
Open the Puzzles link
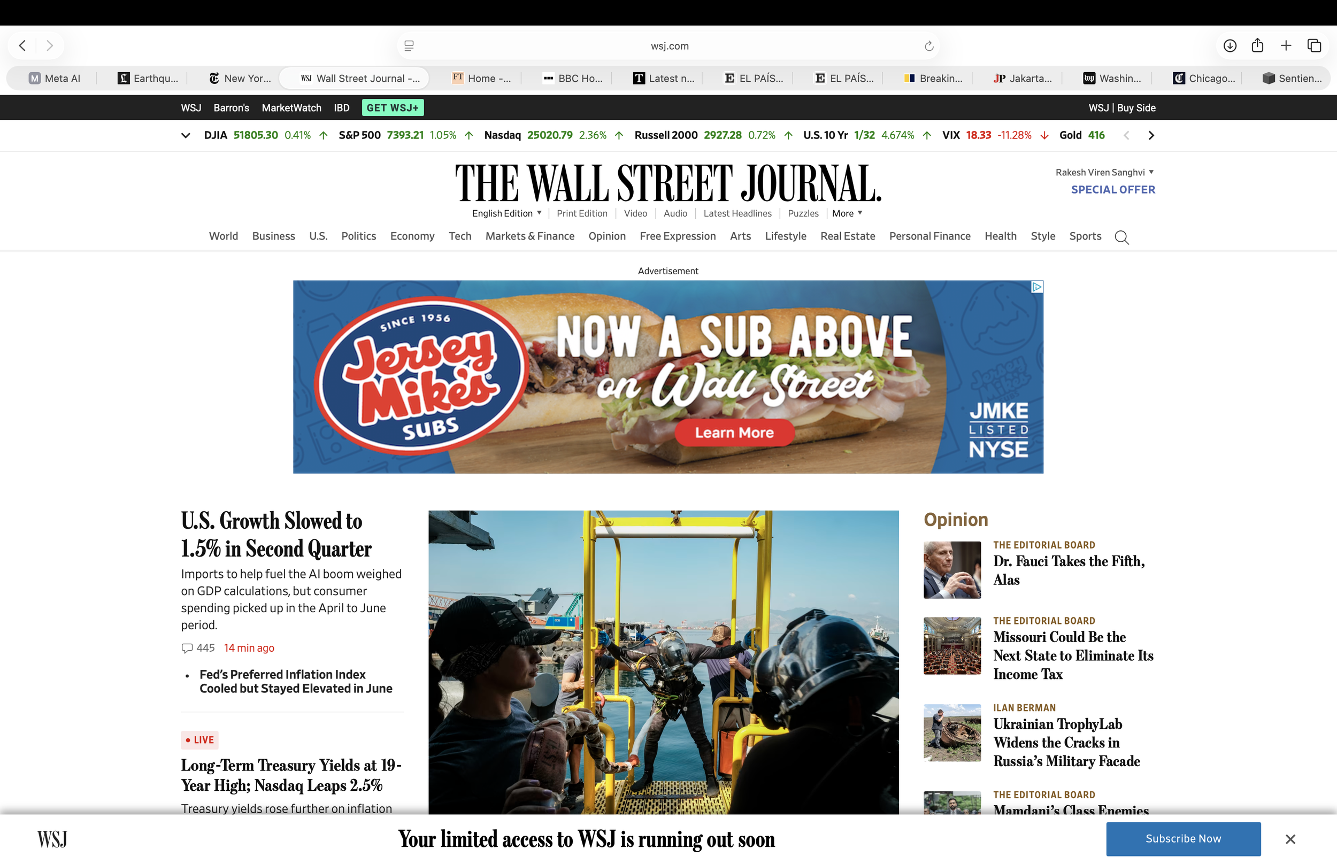803,213
